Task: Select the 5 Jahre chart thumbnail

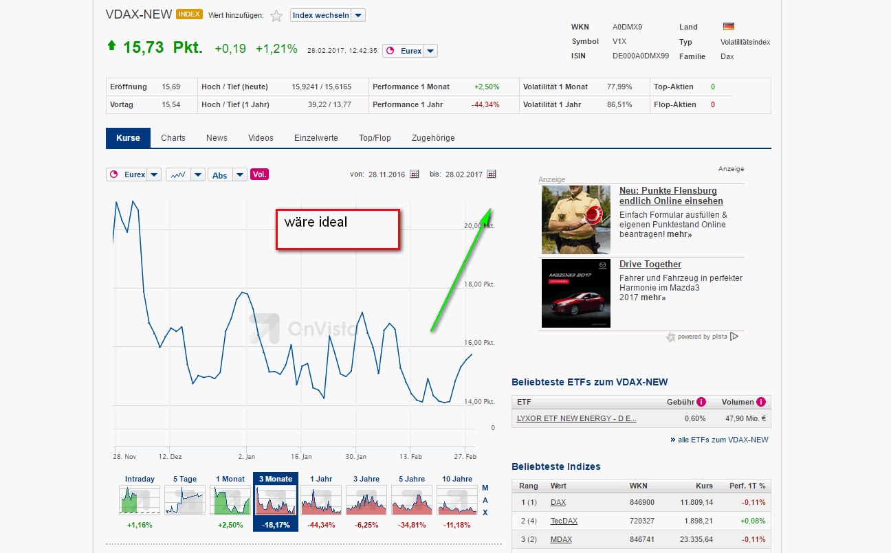Action: coord(412,500)
